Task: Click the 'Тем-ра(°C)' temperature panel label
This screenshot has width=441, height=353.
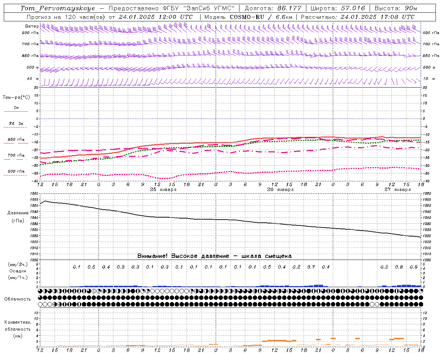Action: (x=16, y=98)
